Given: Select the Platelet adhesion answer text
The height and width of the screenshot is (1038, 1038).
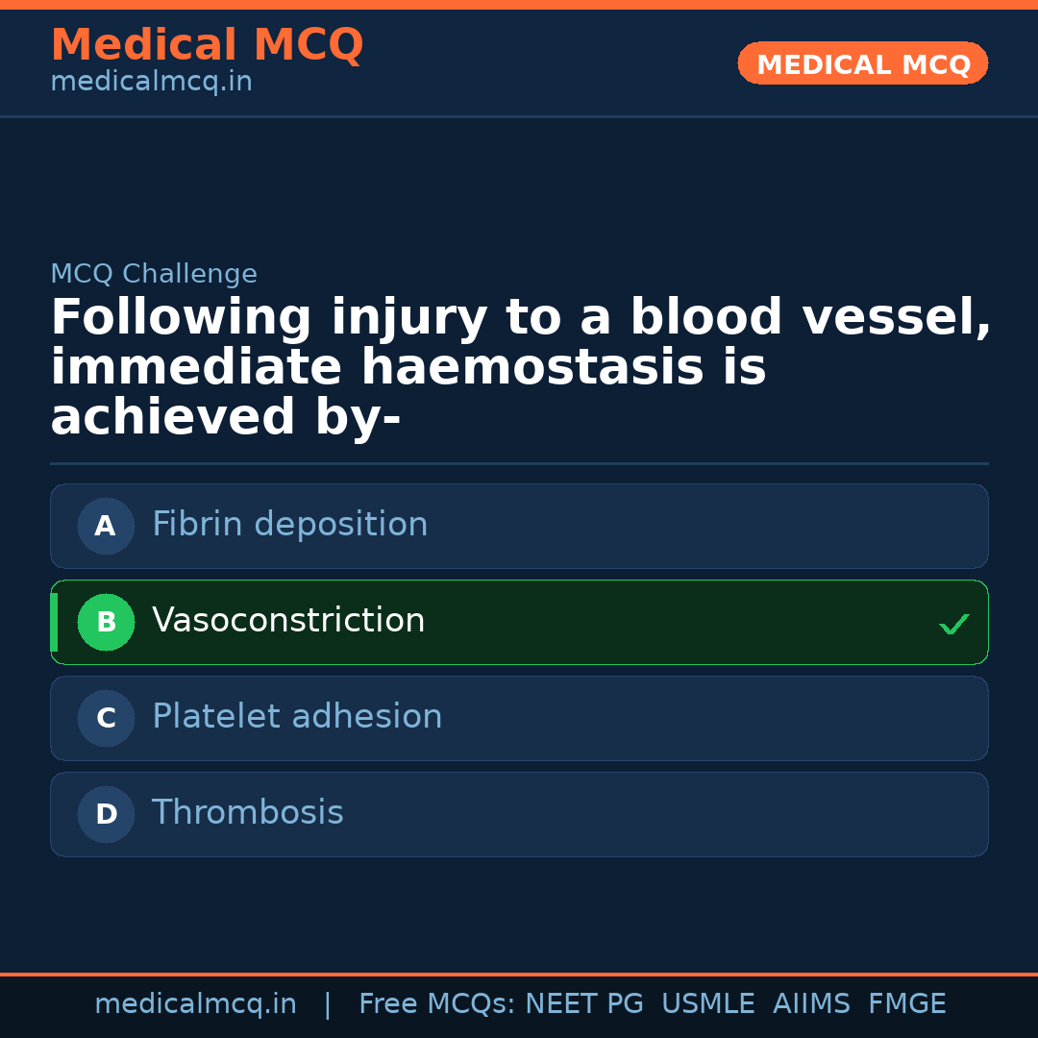Looking at the screenshot, I should coord(297,717).
